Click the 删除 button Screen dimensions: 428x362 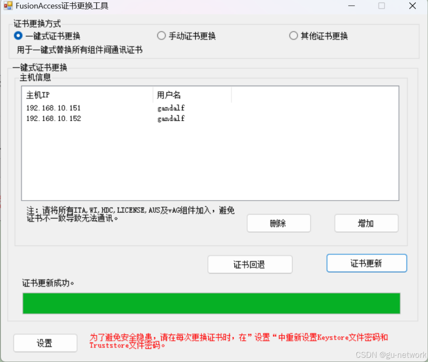278,223
